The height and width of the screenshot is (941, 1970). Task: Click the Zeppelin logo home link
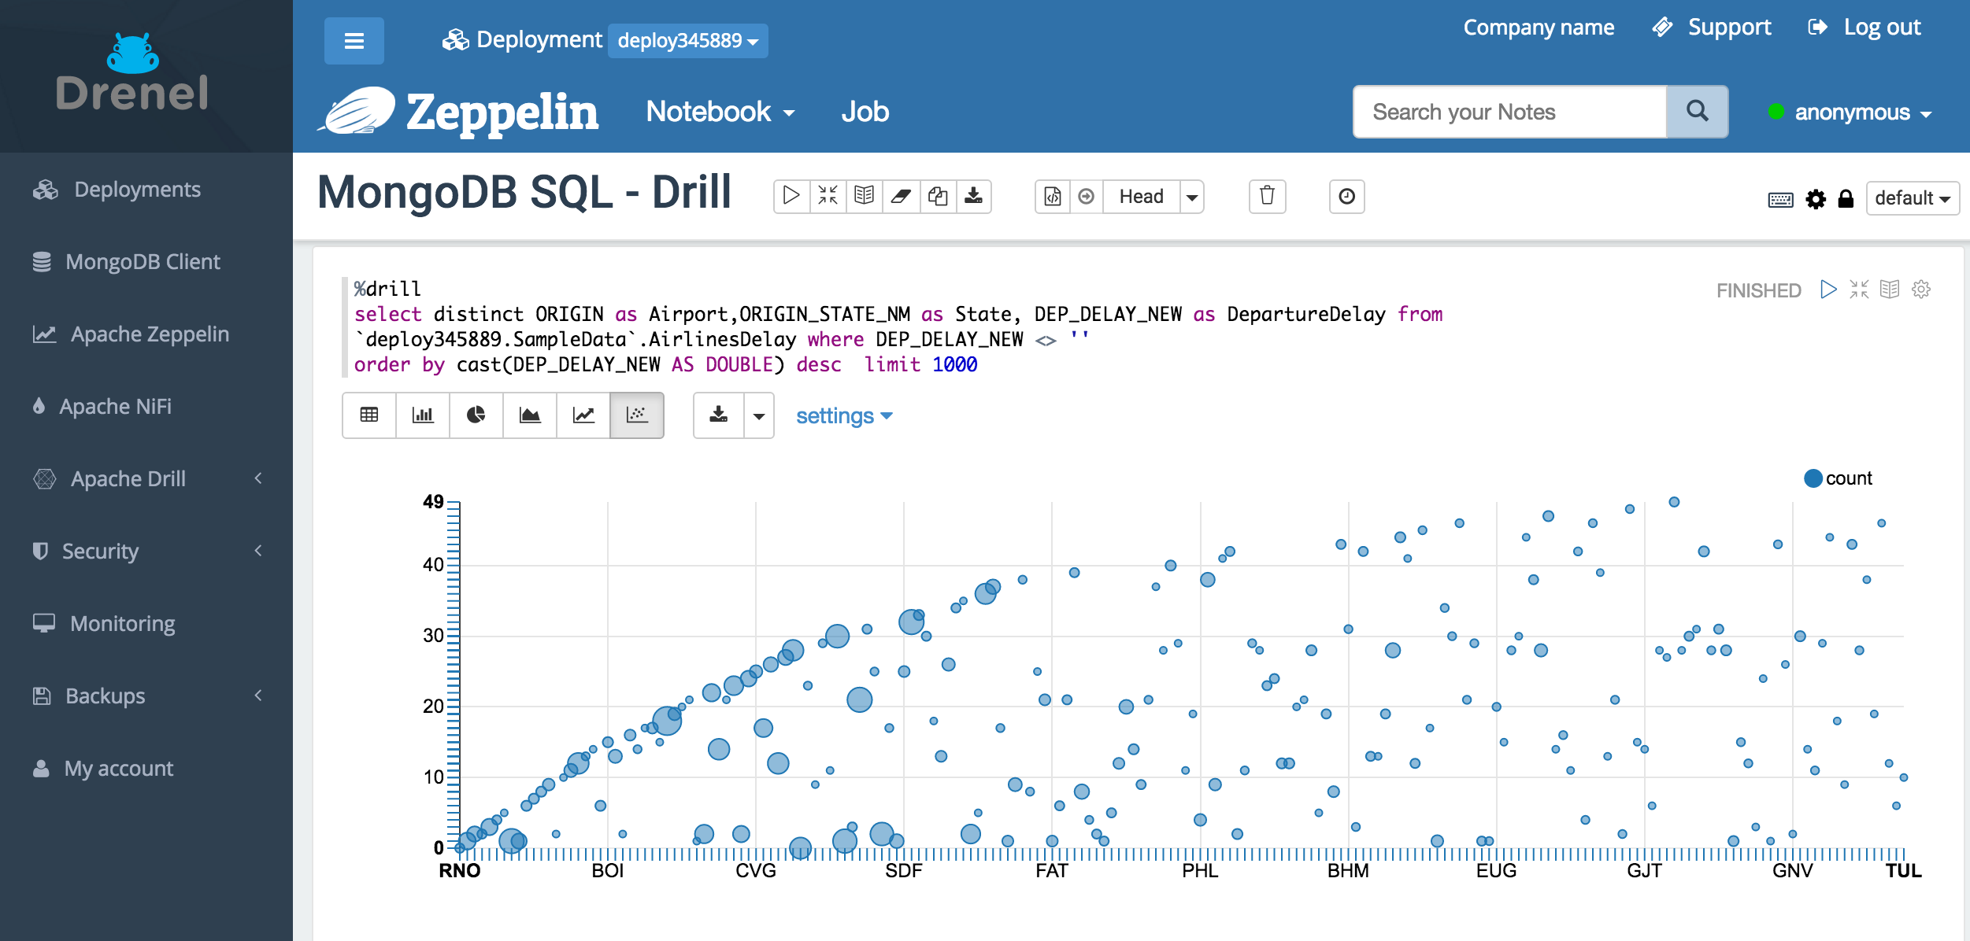pos(458,112)
